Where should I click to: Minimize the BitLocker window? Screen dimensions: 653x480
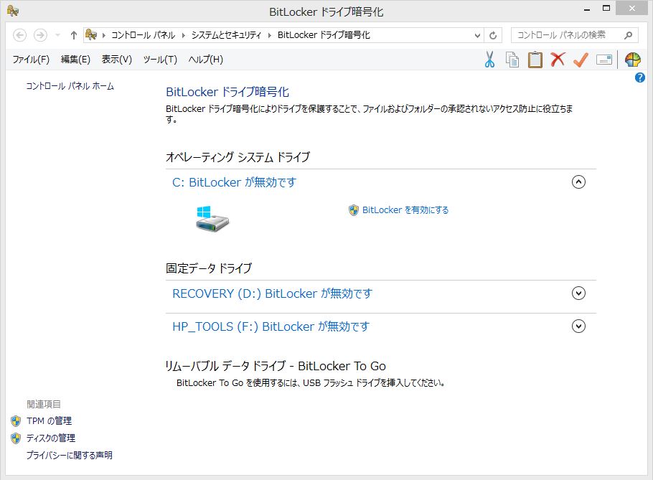point(587,9)
